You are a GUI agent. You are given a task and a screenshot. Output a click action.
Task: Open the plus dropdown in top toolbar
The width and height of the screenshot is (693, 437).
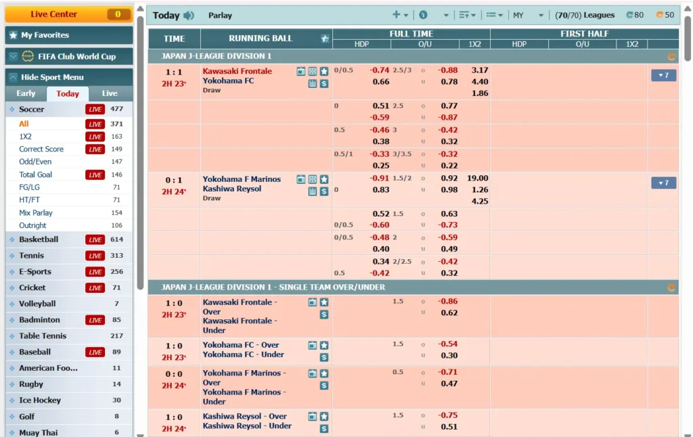pyautogui.click(x=401, y=15)
